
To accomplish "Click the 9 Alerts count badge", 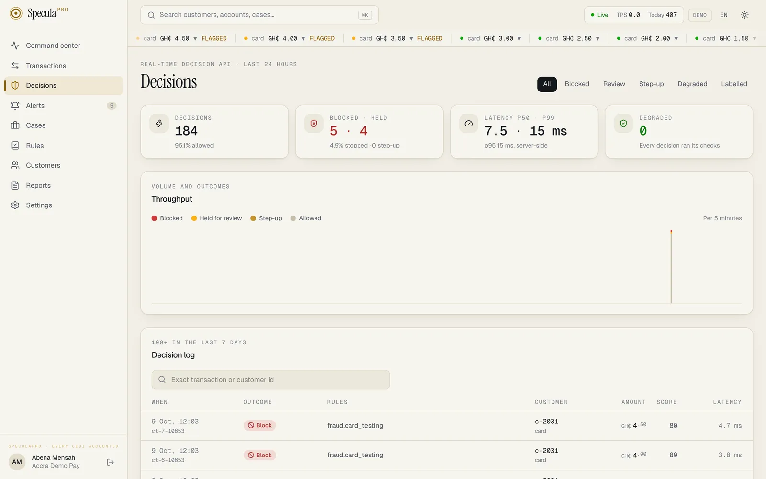I will point(112,106).
